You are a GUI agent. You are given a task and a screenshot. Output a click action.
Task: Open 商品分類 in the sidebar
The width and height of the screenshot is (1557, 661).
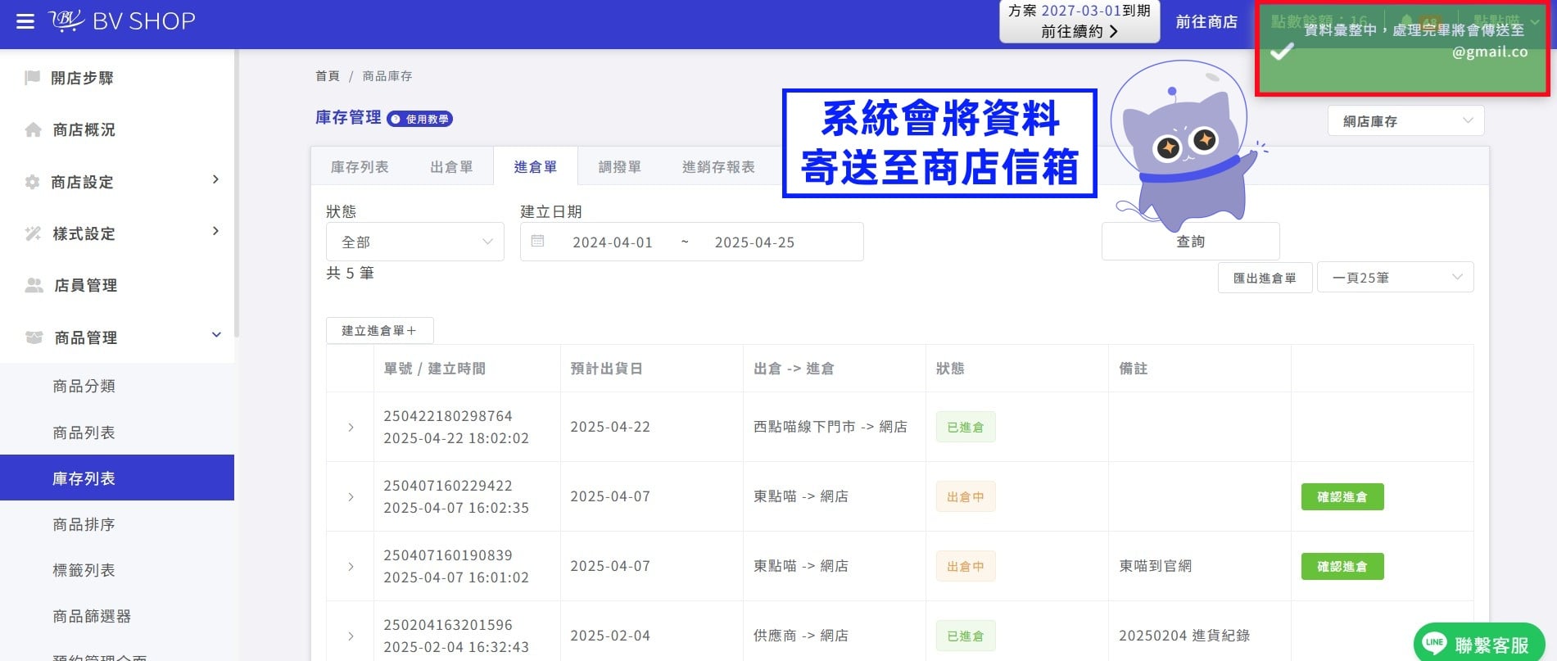click(x=117, y=386)
